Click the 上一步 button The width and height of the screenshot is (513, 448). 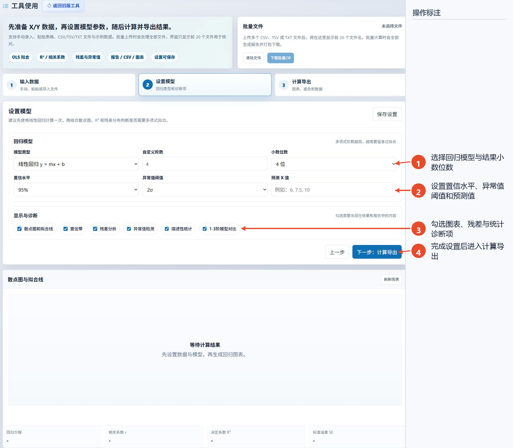[x=337, y=252]
